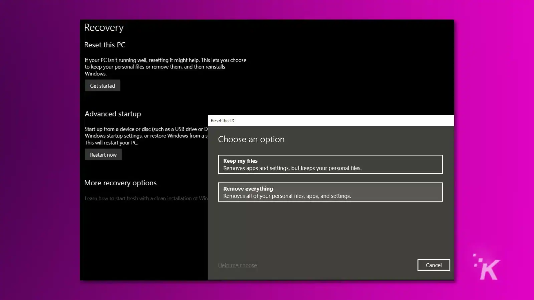This screenshot has width=534, height=300.
Task: Click the Restart now button
Action: click(x=103, y=155)
